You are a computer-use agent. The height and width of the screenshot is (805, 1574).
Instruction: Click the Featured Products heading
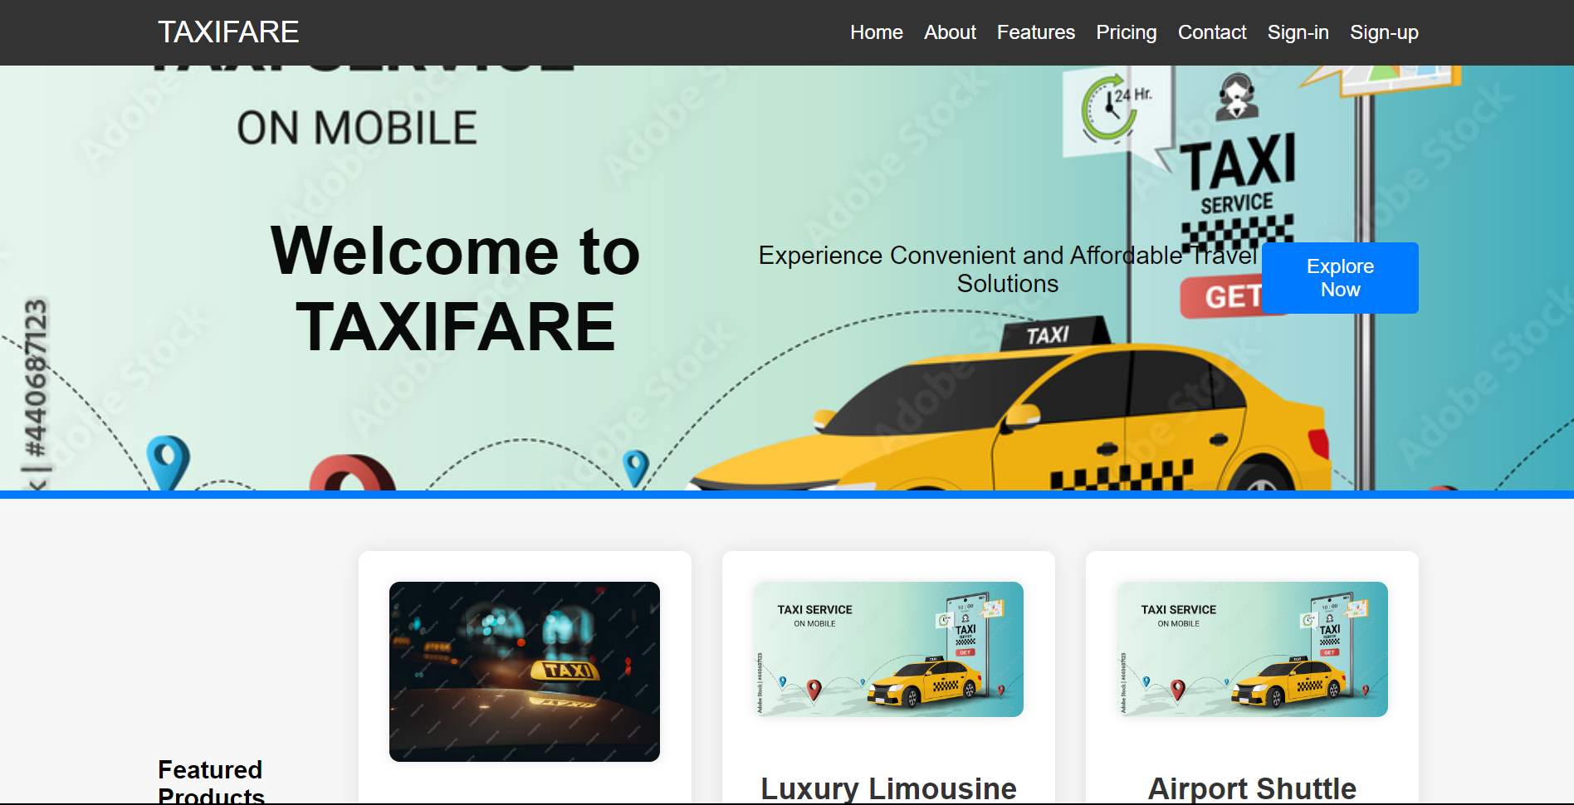click(x=211, y=781)
